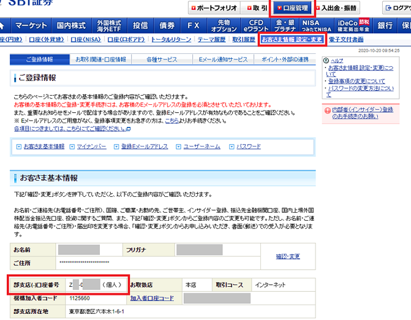Open 口座管理 account management

click(x=292, y=8)
